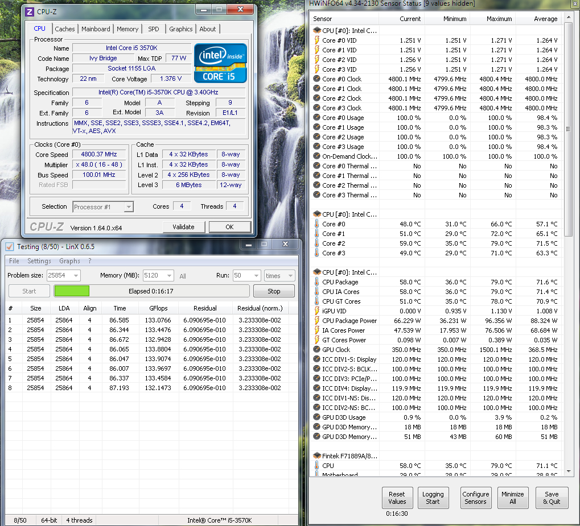This screenshot has height=526, width=580.
Task: Click the Fintek CPU thermometer icon
Action: point(316,465)
